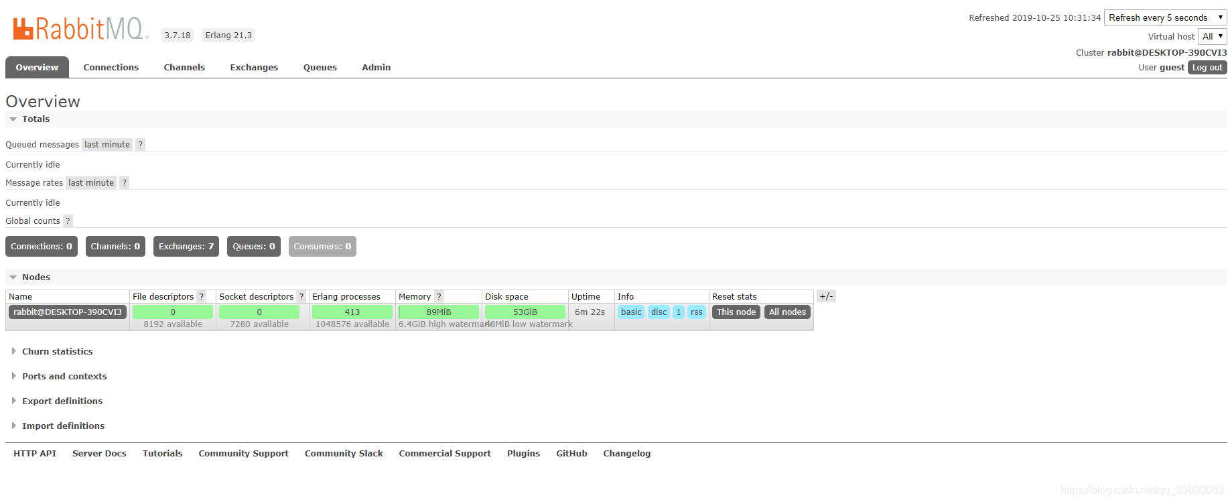Click the rss info tag
The image size is (1230, 502).
[x=697, y=312]
